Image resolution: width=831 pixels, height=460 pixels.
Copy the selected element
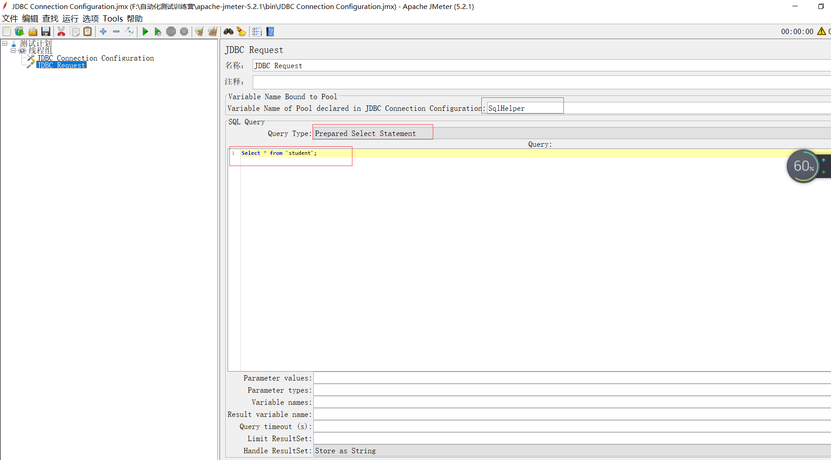tap(75, 31)
